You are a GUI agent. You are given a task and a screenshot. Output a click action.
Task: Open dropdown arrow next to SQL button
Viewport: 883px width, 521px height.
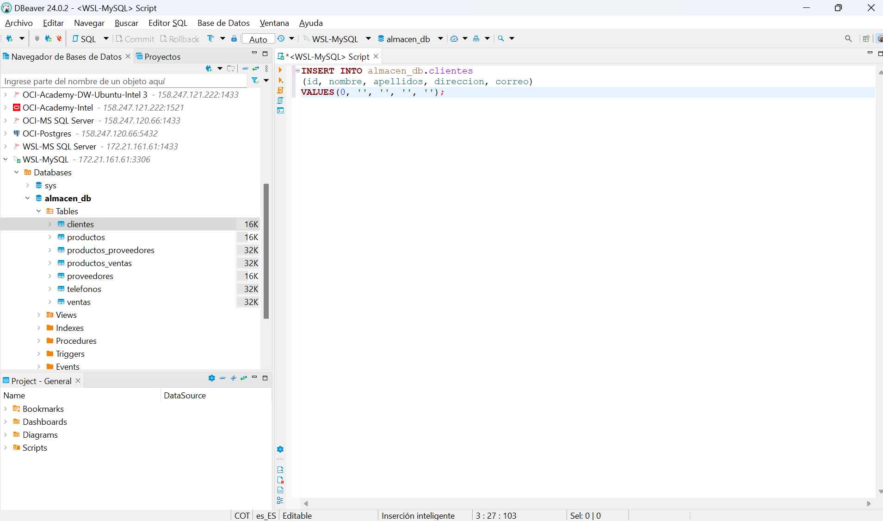pos(106,39)
